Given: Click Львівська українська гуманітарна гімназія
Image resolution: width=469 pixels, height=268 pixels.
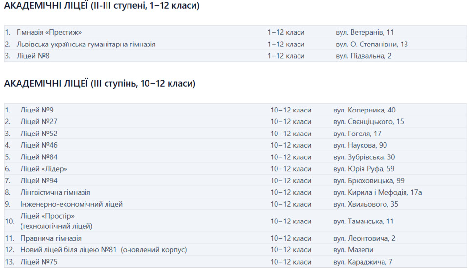Looking at the screenshot, I should [86, 44].
